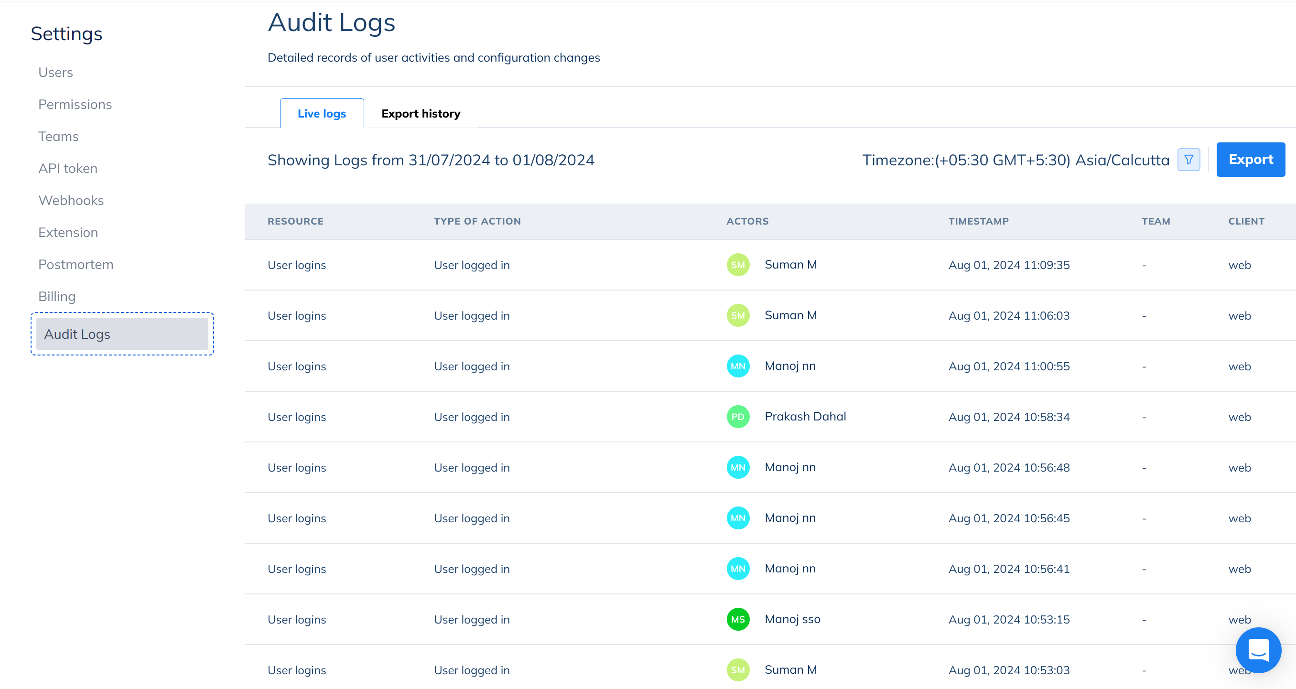
Task: Click the Timestamp column header
Action: (x=978, y=221)
